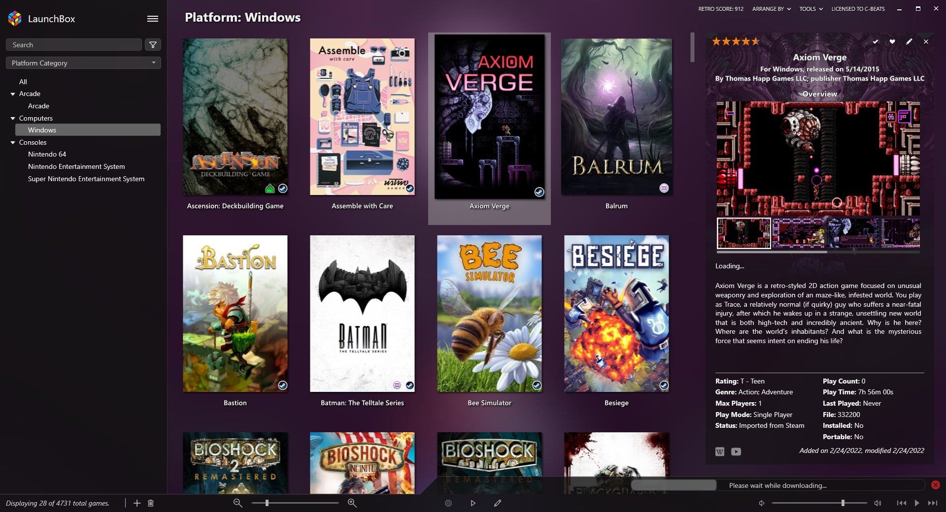Select Nintendo Entertainment System platform

[76, 166]
